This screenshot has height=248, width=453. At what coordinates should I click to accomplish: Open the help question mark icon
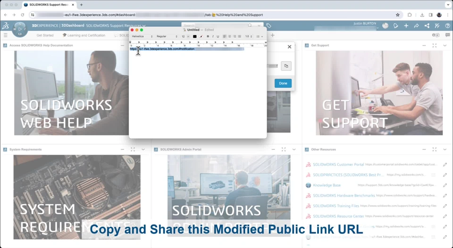coord(447,25)
